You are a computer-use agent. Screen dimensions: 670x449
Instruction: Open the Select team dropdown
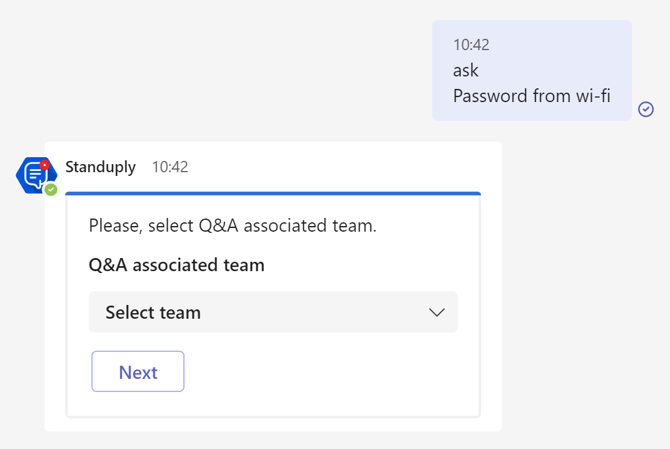coord(273,312)
